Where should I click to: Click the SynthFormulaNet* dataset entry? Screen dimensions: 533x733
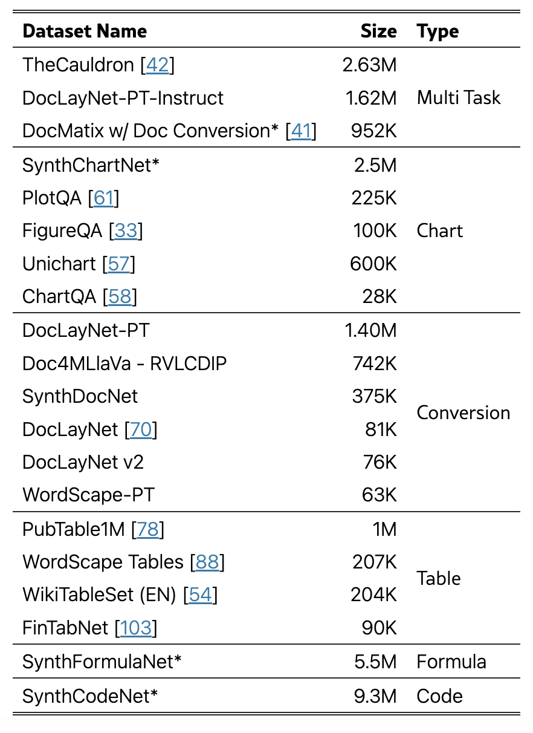102,662
